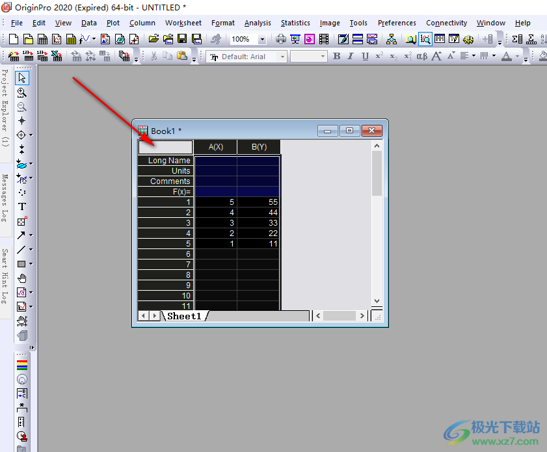547x452 pixels.
Task: Open the Plot menu
Action: 113,23
